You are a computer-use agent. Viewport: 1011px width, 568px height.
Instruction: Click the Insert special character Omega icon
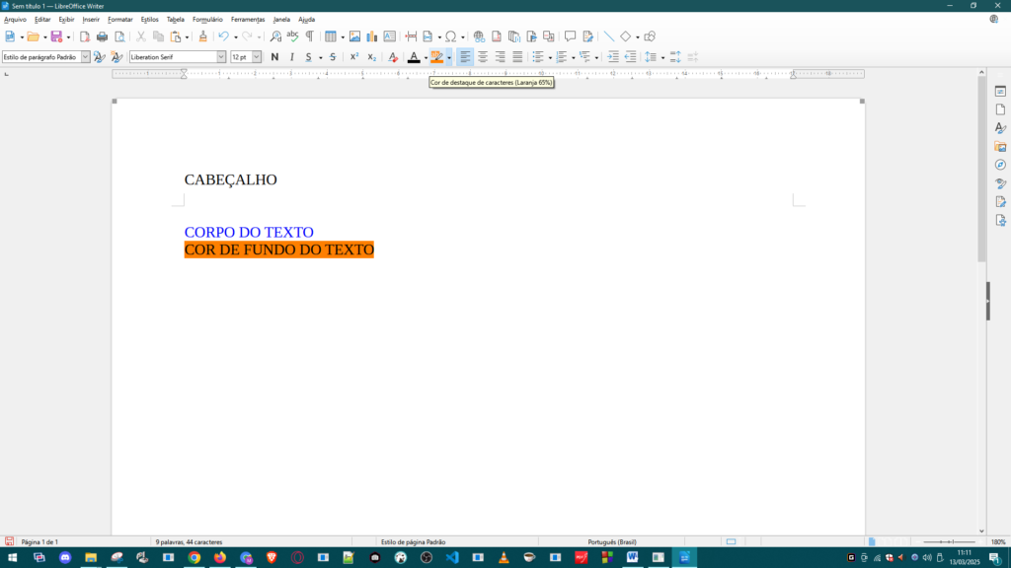[x=450, y=36]
